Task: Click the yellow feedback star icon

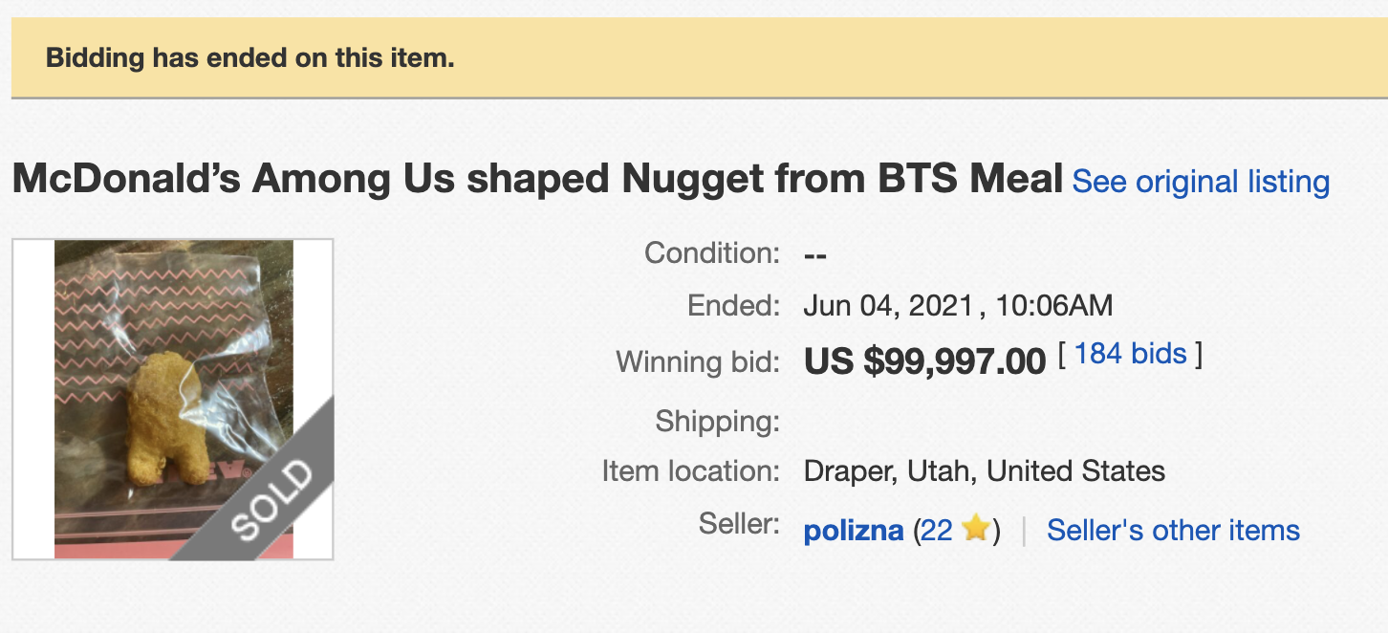Action: tap(975, 529)
